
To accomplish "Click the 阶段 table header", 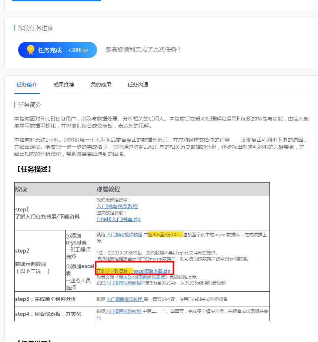I will click(x=55, y=189).
